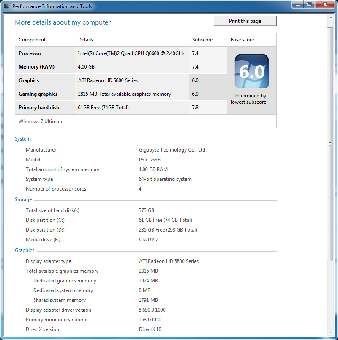Close the Performance Information and Tools window
This screenshot has height=340, width=338.
tap(324, 5)
